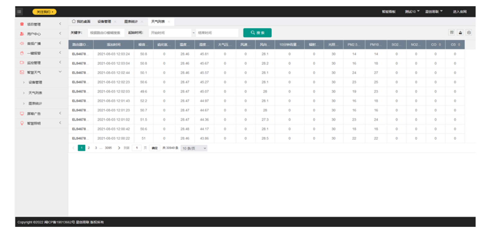502x234 pixels.
Task: Click the table print icon
Action: point(469,32)
